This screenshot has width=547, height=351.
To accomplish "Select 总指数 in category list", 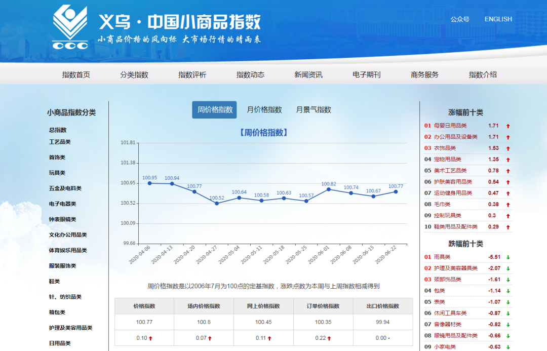I will (x=58, y=130).
